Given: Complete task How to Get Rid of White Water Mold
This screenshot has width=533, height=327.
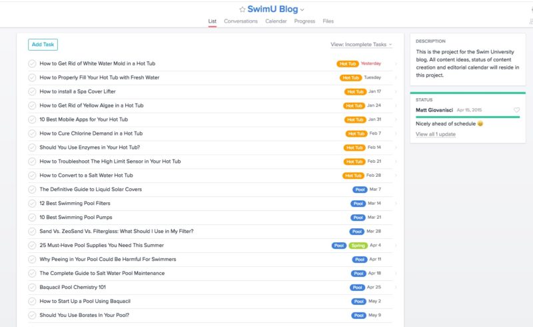Looking at the screenshot, I should [x=32, y=63].
